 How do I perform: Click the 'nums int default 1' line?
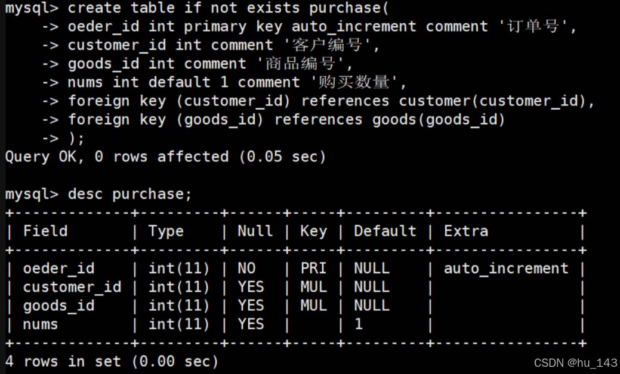(x=224, y=82)
